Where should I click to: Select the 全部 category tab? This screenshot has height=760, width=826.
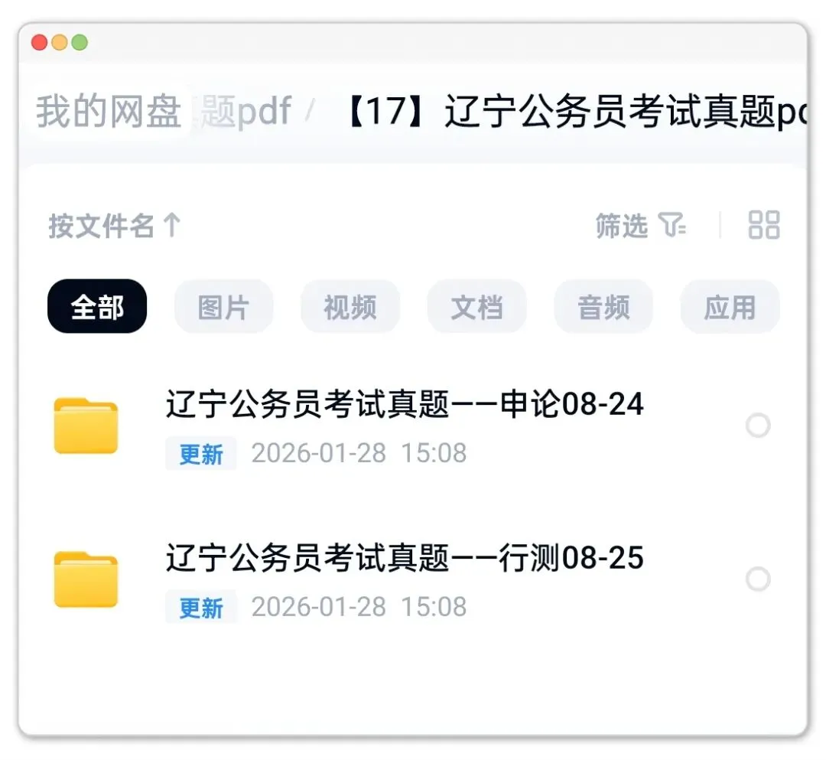click(x=97, y=306)
